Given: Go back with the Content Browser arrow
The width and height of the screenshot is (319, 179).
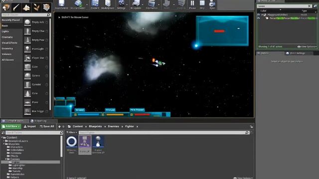Looking at the screenshot, I should point(59,127).
